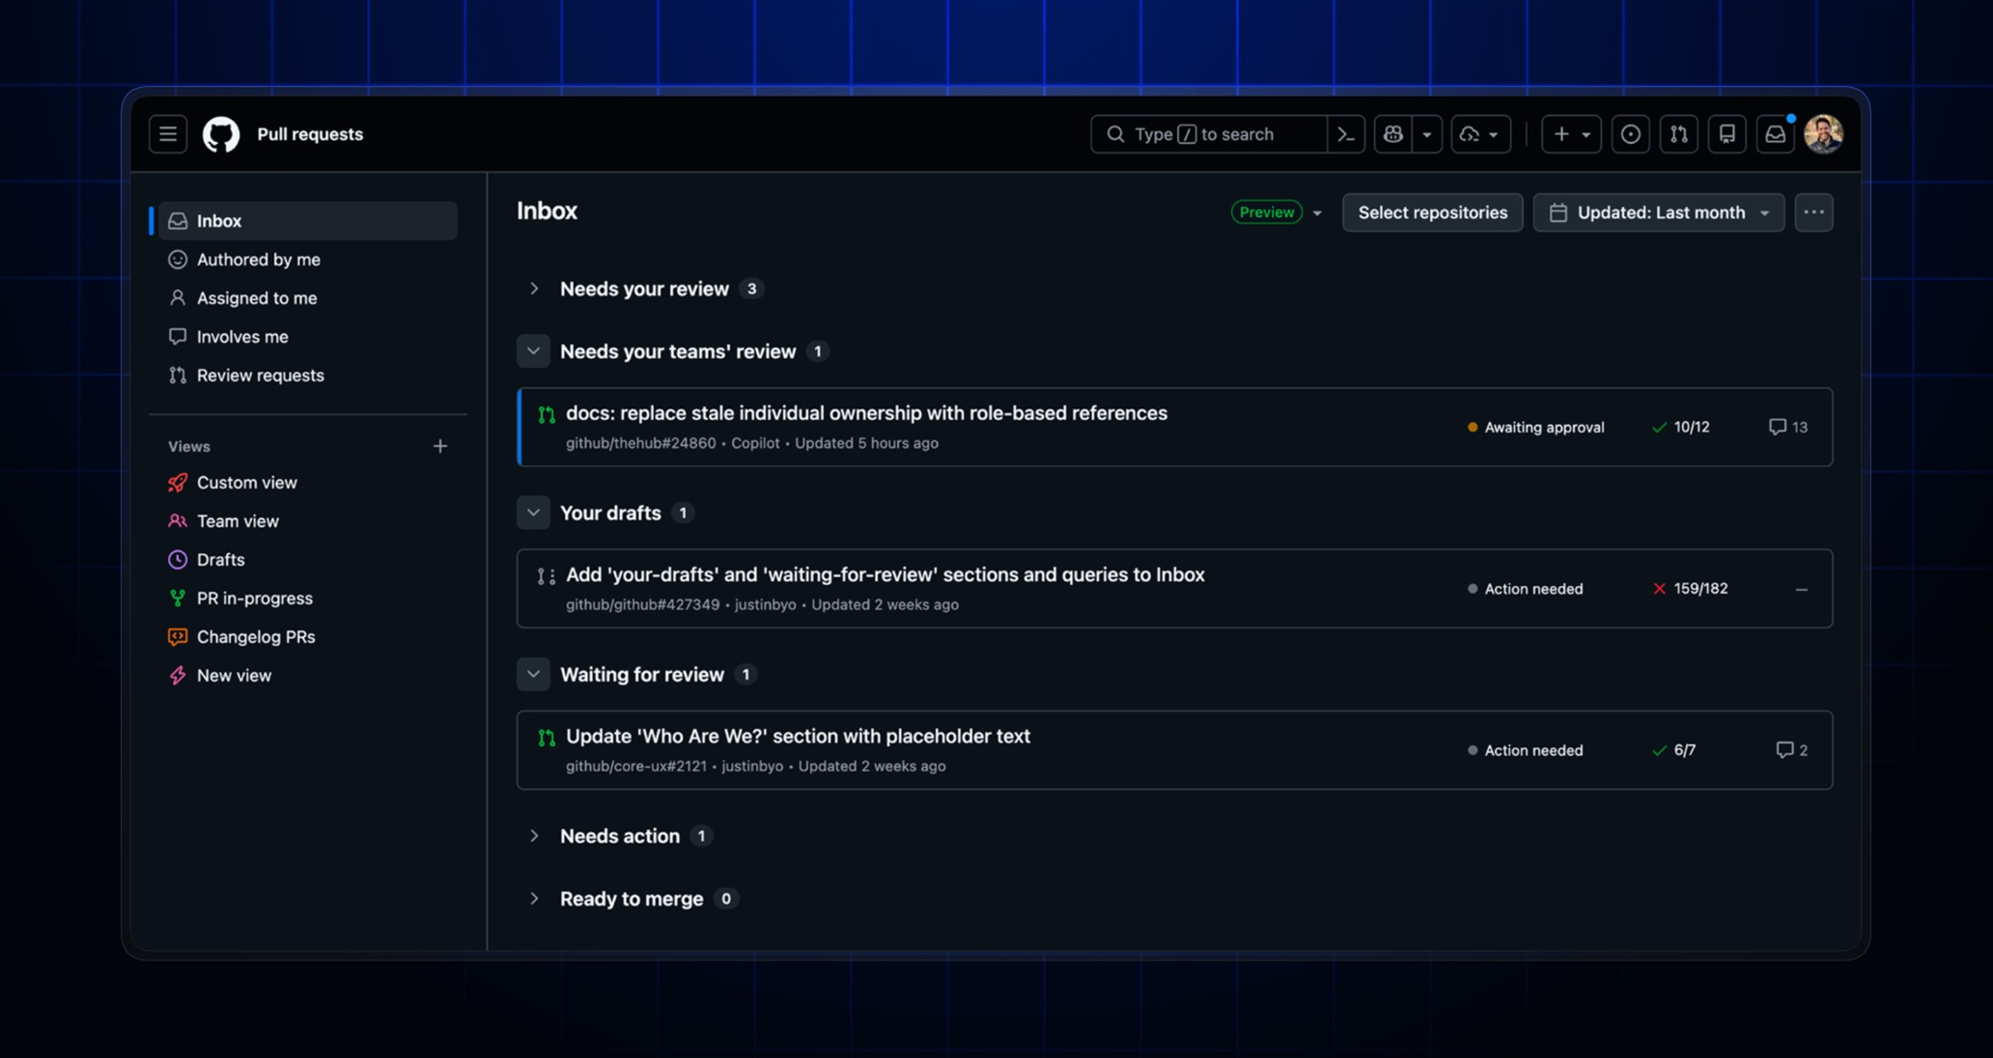Open the Codespaces cloud menu
The width and height of the screenshot is (1993, 1058).
click(x=1480, y=134)
